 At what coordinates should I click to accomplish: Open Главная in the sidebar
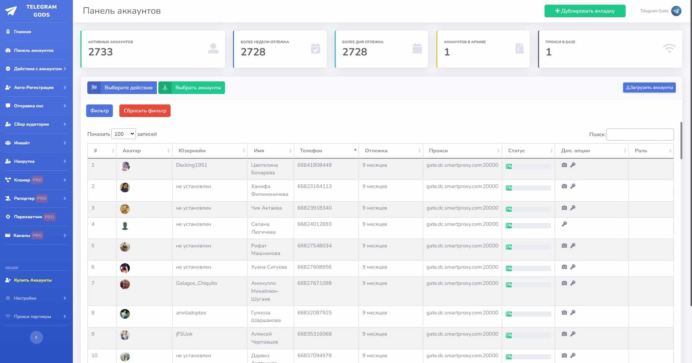[x=22, y=32]
